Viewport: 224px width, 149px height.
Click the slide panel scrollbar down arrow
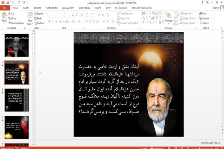tap(34, 145)
